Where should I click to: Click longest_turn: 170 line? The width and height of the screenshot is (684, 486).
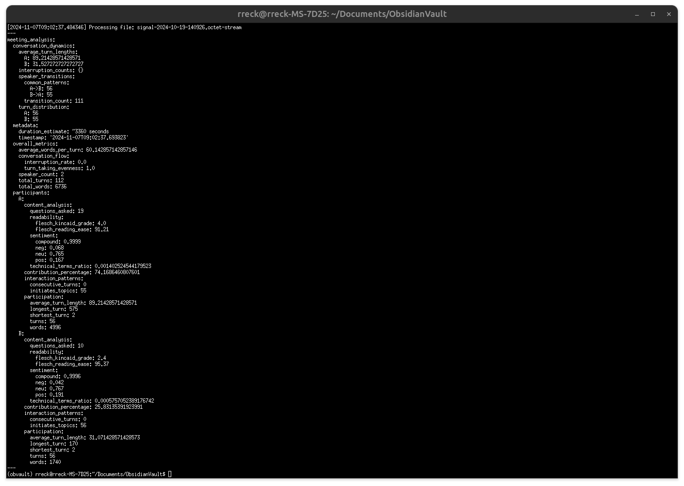tap(54, 444)
